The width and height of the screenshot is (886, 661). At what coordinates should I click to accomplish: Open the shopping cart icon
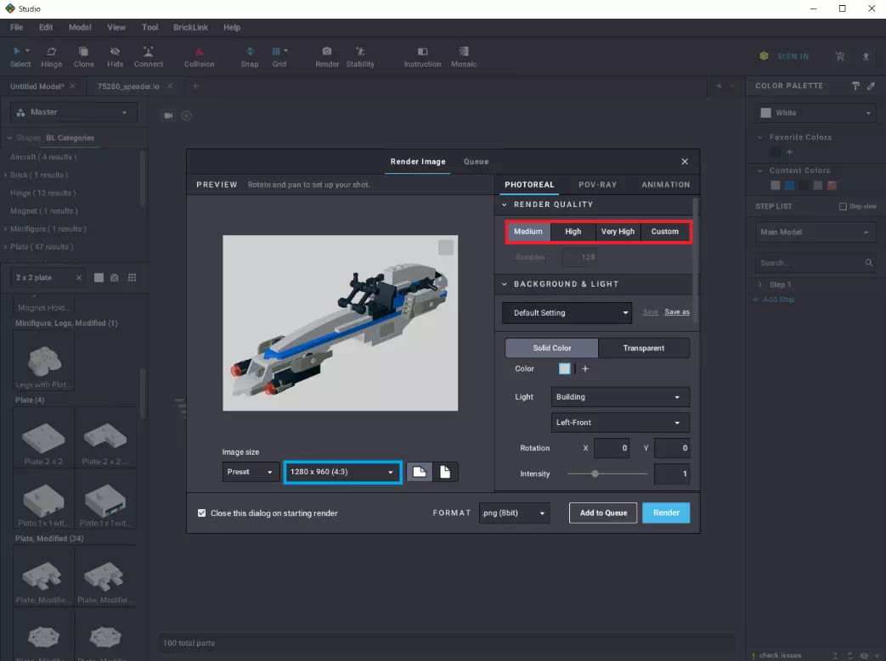click(840, 56)
